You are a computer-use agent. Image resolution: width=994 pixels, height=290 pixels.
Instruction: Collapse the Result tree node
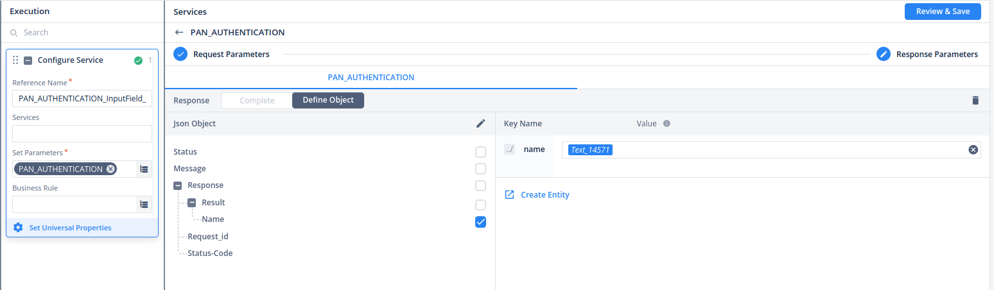point(192,203)
